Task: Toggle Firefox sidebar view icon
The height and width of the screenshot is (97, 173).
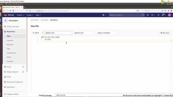Action: click(165, 11)
